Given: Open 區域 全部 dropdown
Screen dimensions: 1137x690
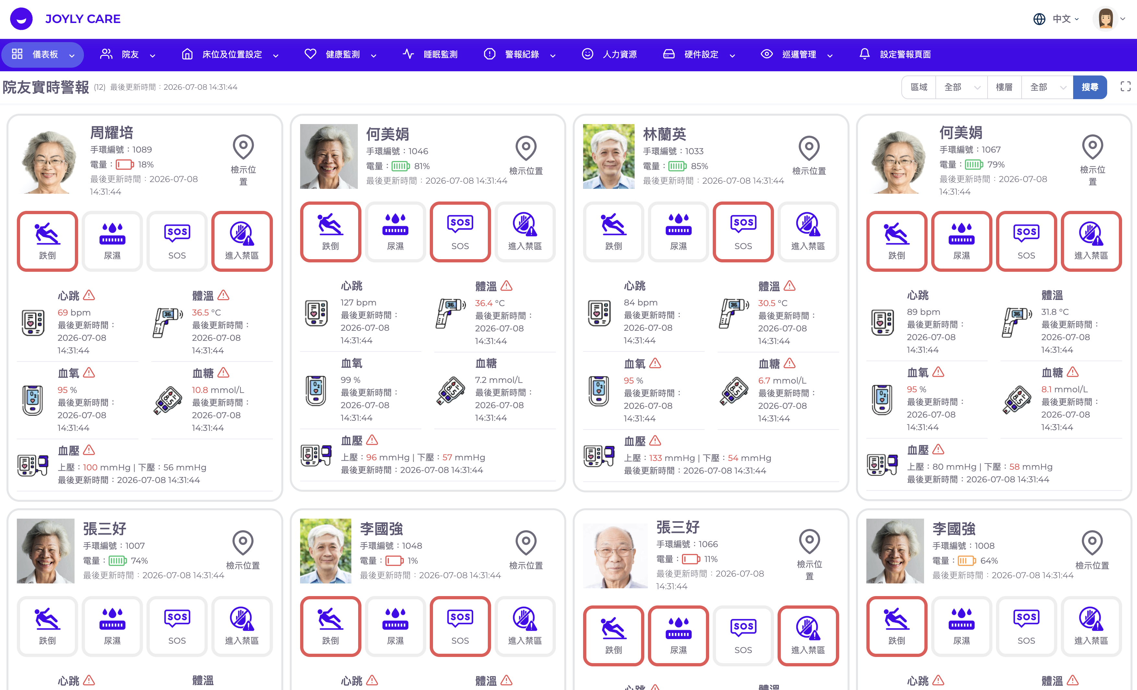Looking at the screenshot, I should (961, 87).
